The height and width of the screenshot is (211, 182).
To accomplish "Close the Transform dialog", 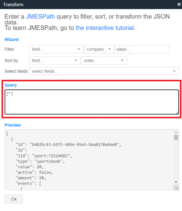I will (179, 4).
